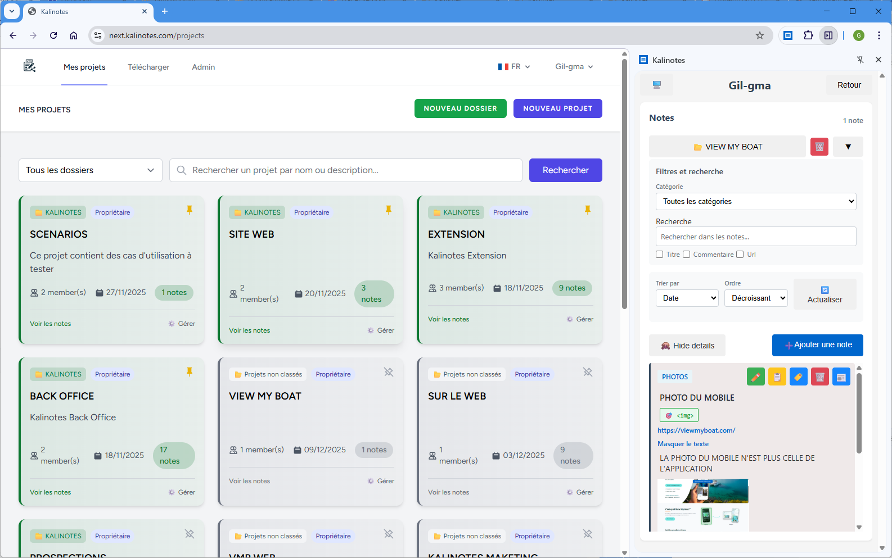Reload the page

53,35
